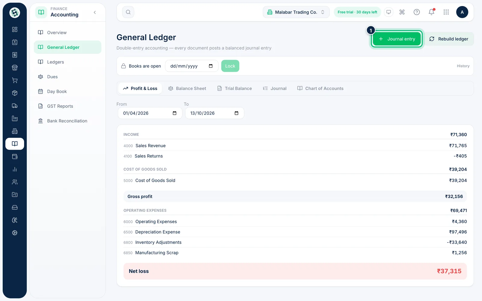Click the Rebuild ledger button
The image size is (482, 301).
(x=449, y=39)
